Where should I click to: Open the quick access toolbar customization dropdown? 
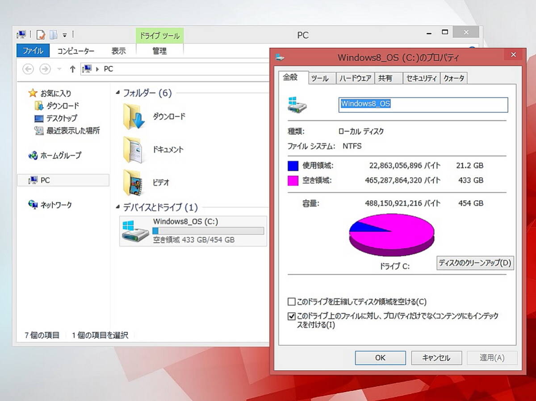pyautogui.click(x=65, y=34)
